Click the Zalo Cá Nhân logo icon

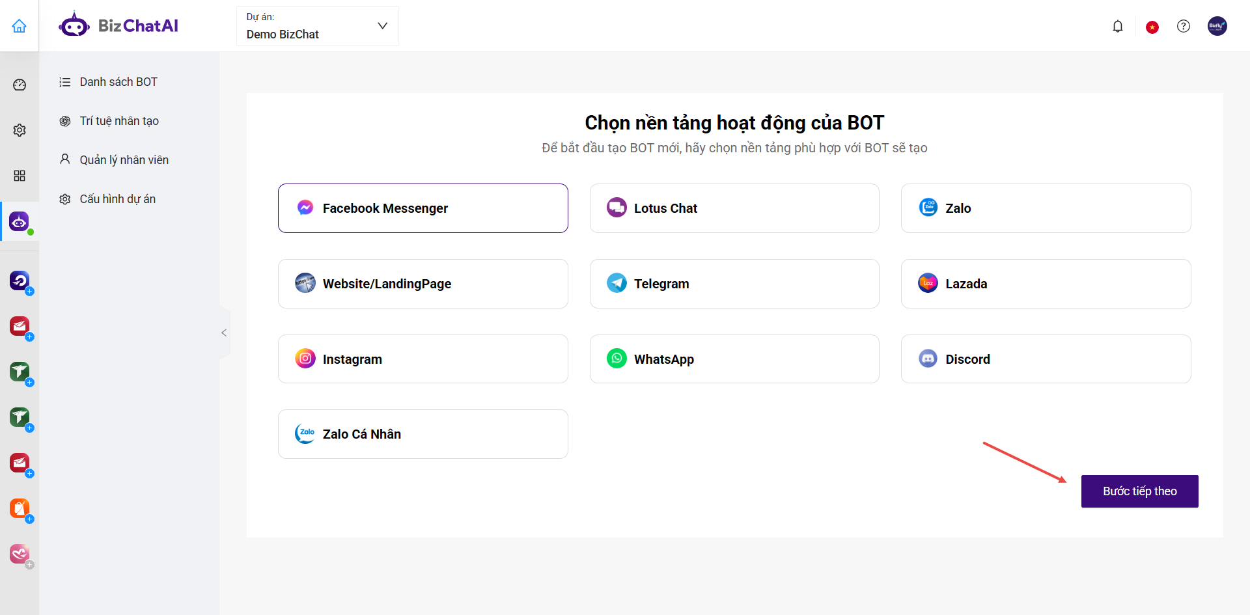[305, 433]
